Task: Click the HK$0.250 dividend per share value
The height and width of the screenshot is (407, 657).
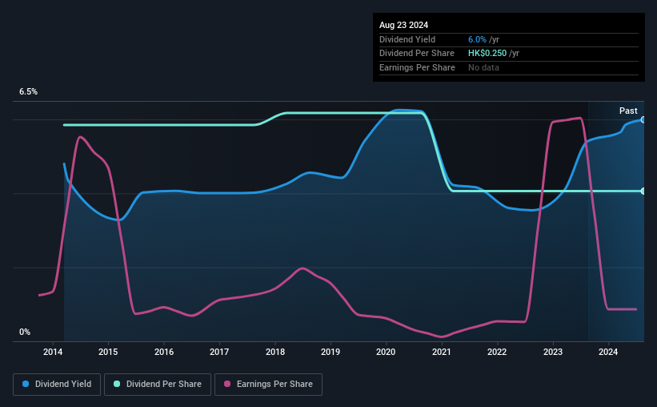Action: pos(487,54)
